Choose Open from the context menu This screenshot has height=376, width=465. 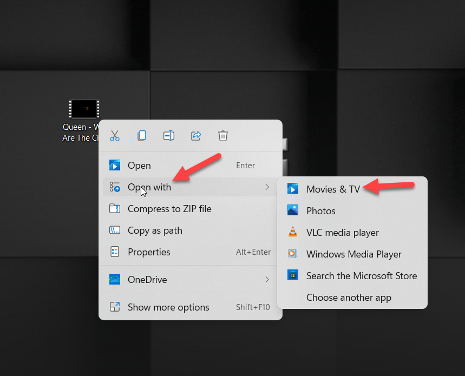click(139, 166)
